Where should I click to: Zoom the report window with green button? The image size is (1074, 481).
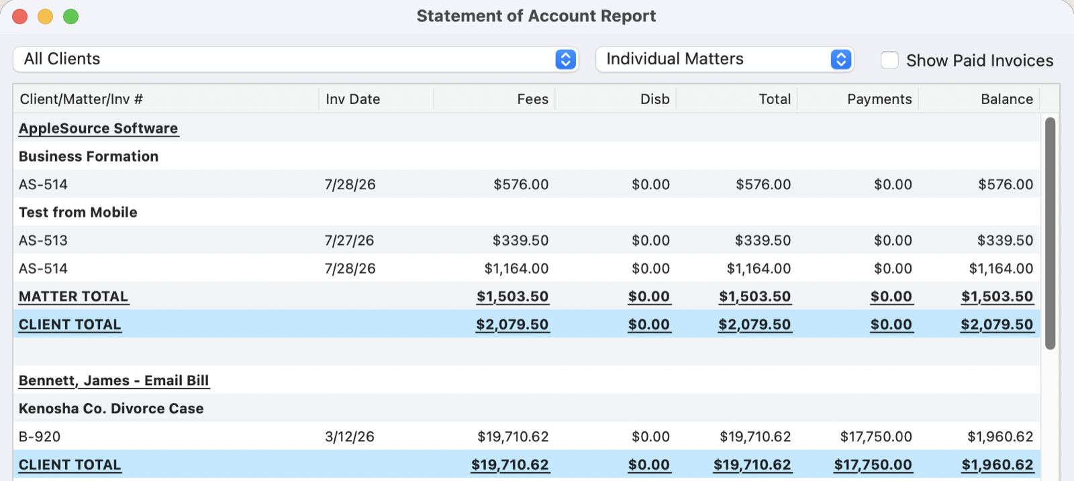coord(70,16)
